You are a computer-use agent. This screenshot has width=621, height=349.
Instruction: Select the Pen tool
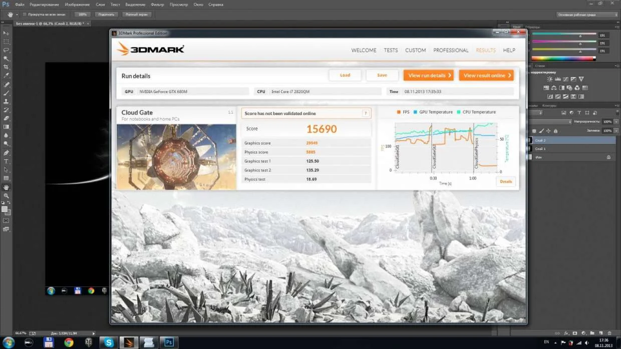point(7,153)
